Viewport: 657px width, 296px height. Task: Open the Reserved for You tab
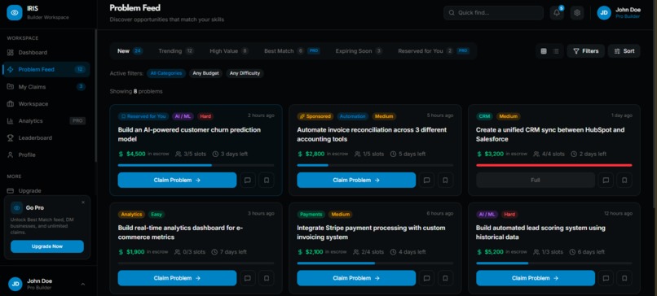pyautogui.click(x=434, y=51)
